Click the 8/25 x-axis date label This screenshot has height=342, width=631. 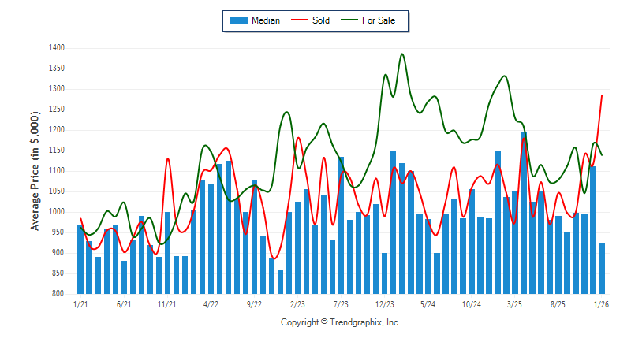[558, 303]
